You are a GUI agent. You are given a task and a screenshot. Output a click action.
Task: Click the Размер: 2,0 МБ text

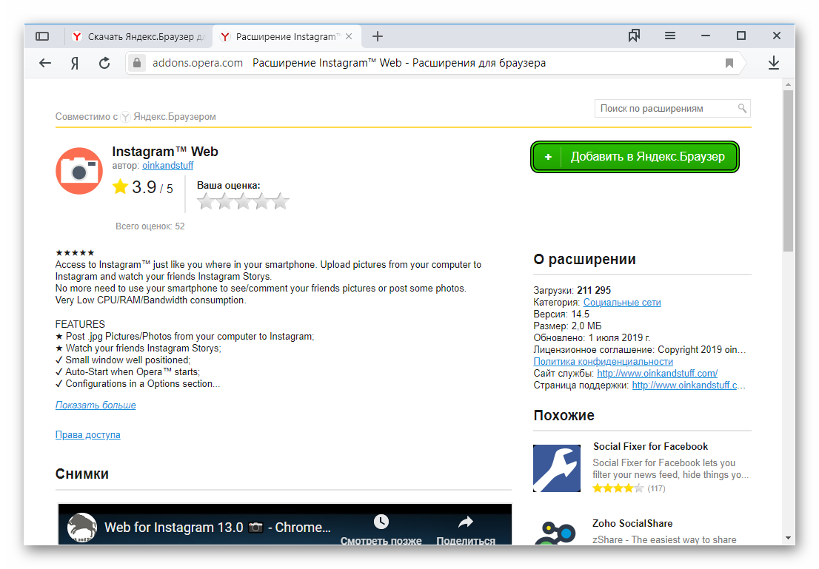tap(567, 326)
